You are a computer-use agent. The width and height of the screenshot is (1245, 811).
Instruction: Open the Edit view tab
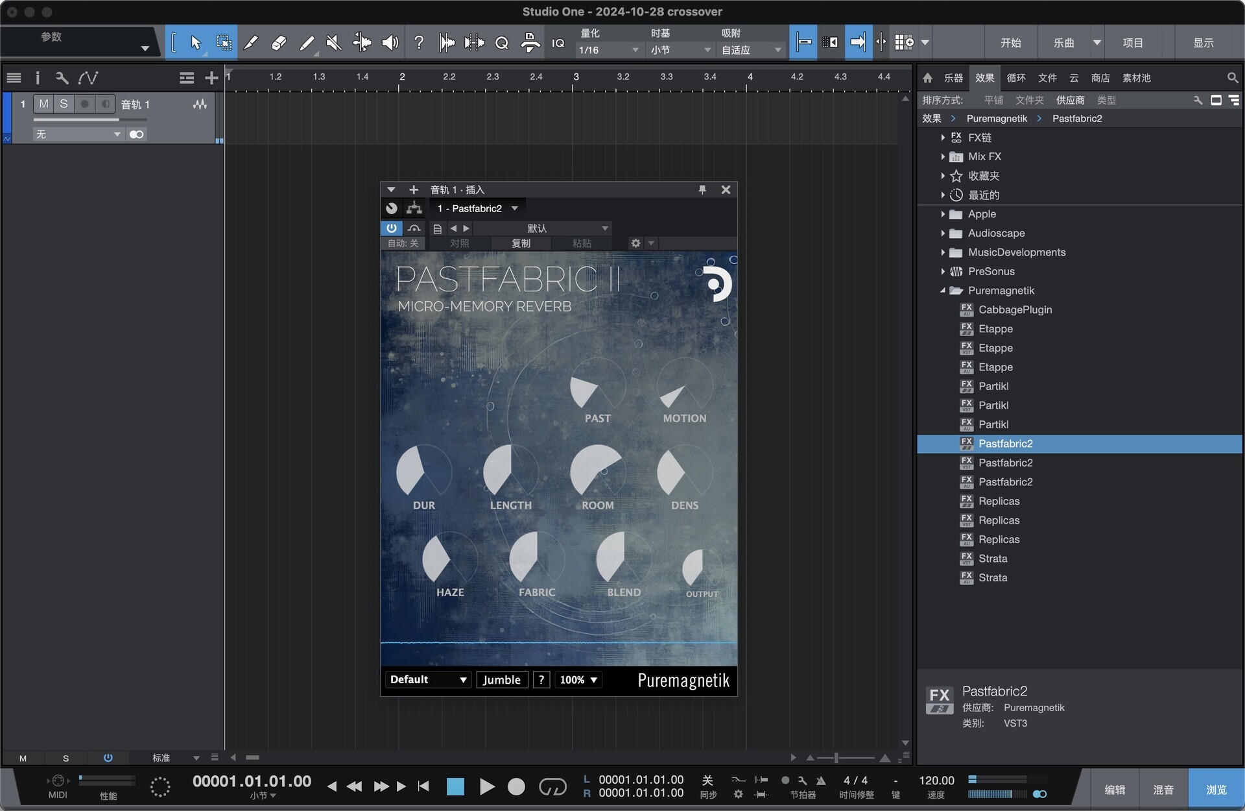pyautogui.click(x=1115, y=790)
